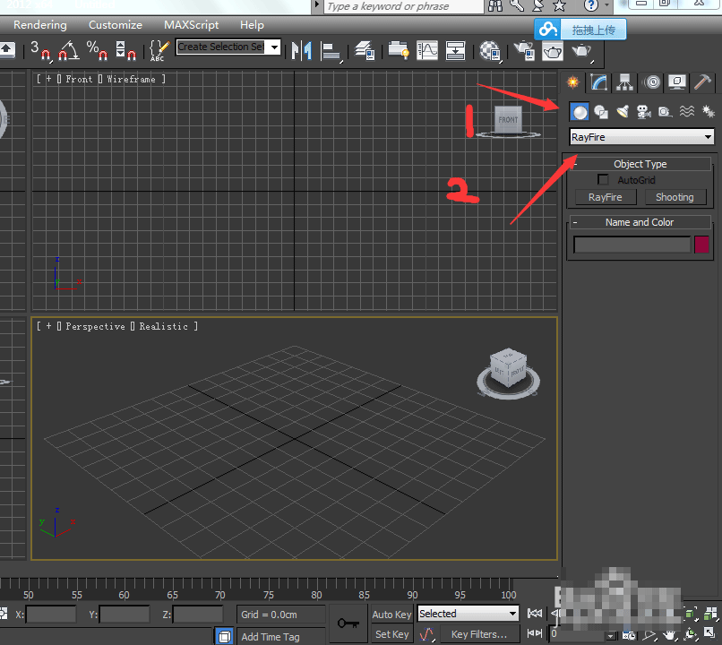Open the Rendering menu
This screenshot has width=722, height=645.
pos(40,25)
